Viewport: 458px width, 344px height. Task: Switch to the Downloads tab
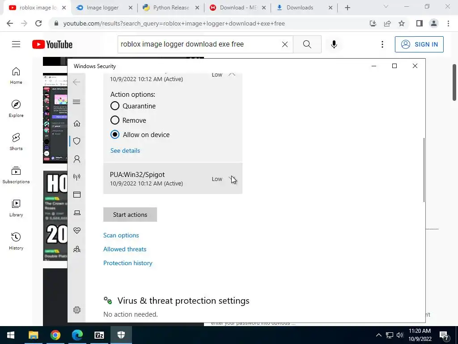point(300,8)
